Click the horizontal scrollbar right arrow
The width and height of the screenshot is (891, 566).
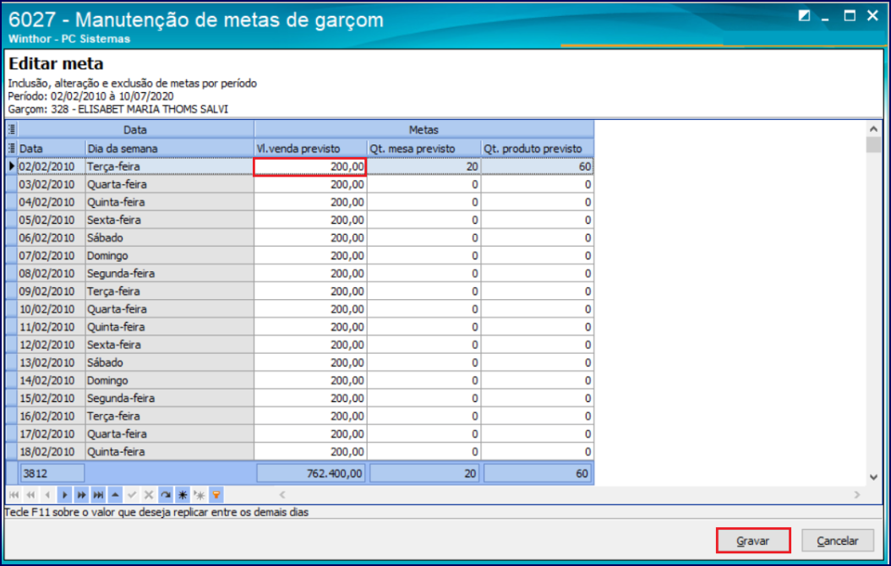pyautogui.click(x=857, y=495)
